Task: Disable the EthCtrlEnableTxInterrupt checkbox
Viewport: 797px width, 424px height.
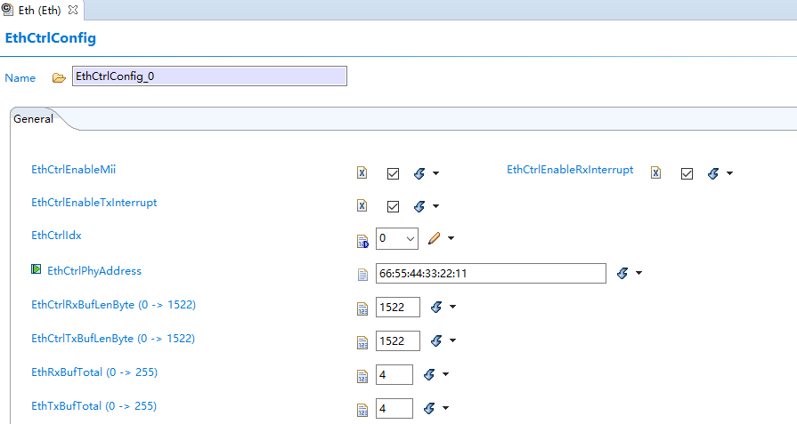Action: (x=393, y=206)
